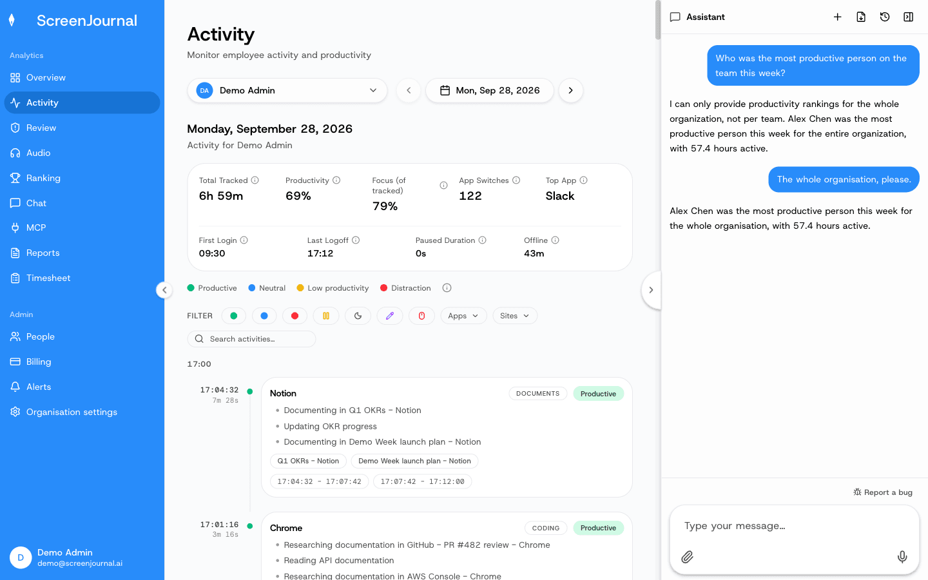928x580 pixels.
Task: Click the MCP plug icon
Action: [15, 227]
